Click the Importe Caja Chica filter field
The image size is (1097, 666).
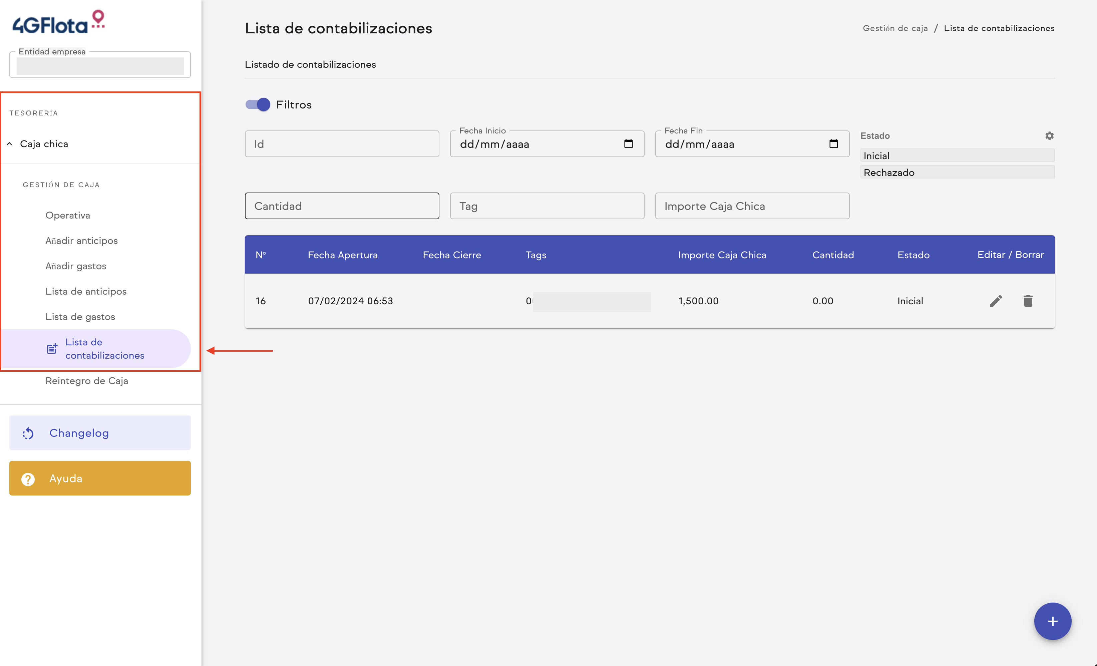pos(751,206)
